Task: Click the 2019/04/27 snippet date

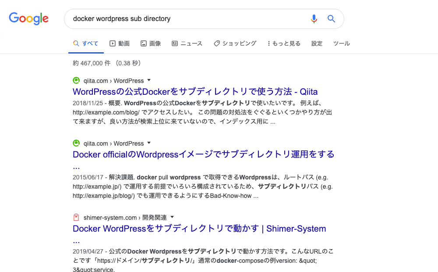Action: coord(88,251)
